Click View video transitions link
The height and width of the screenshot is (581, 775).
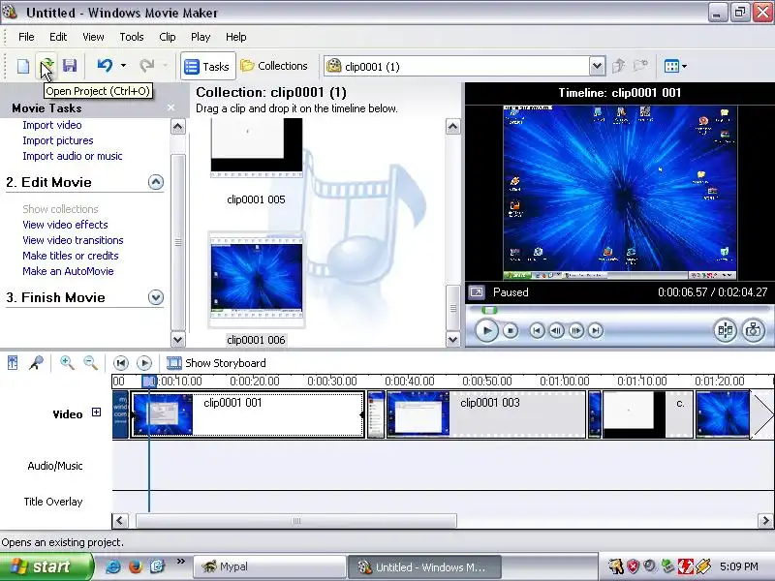(x=73, y=240)
